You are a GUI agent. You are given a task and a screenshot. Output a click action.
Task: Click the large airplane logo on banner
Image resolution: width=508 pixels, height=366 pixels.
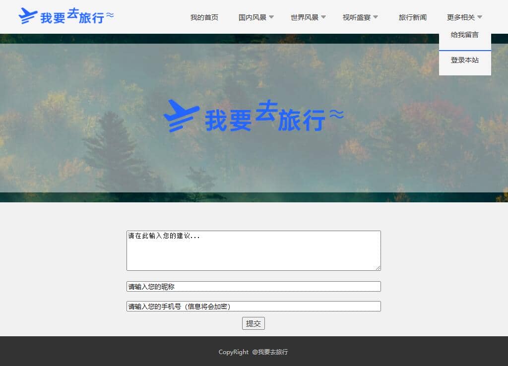tap(181, 116)
